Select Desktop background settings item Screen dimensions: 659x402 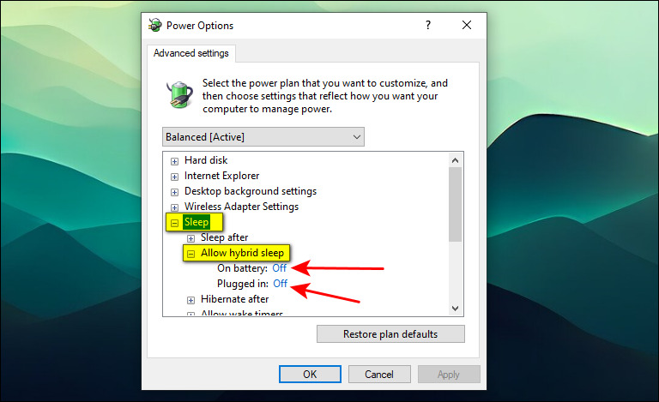251,191
